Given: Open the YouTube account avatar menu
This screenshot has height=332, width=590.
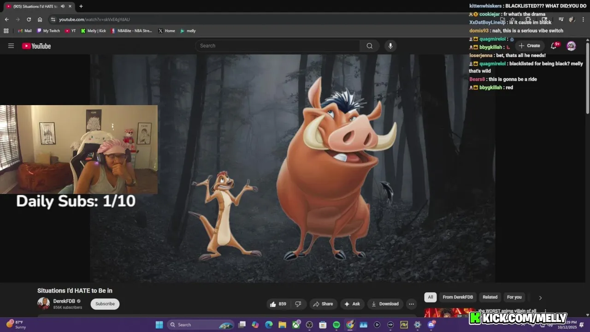Looking at the screenshot, I should (x=571, y=46).
